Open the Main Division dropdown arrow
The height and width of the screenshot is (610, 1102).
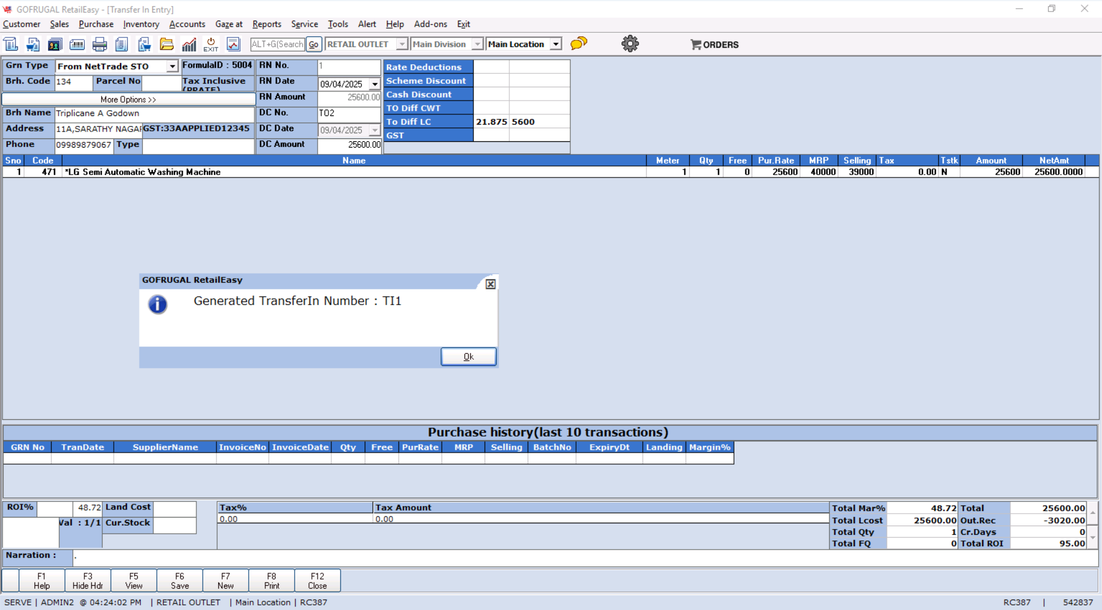pos(477,44)
